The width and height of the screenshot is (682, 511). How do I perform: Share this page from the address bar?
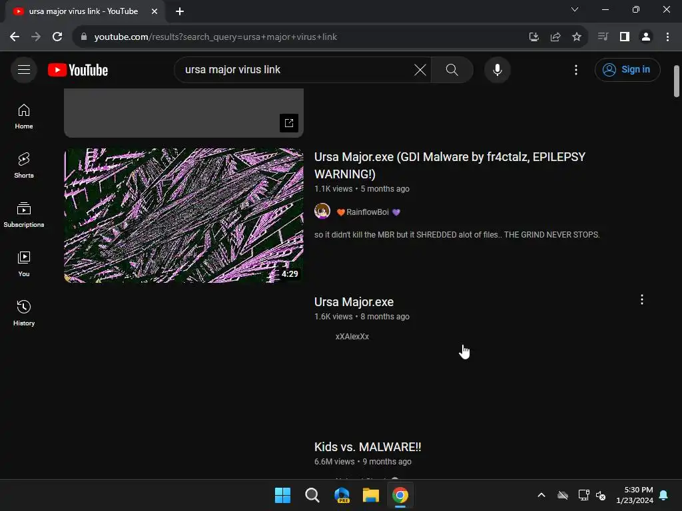click(555, 37)
